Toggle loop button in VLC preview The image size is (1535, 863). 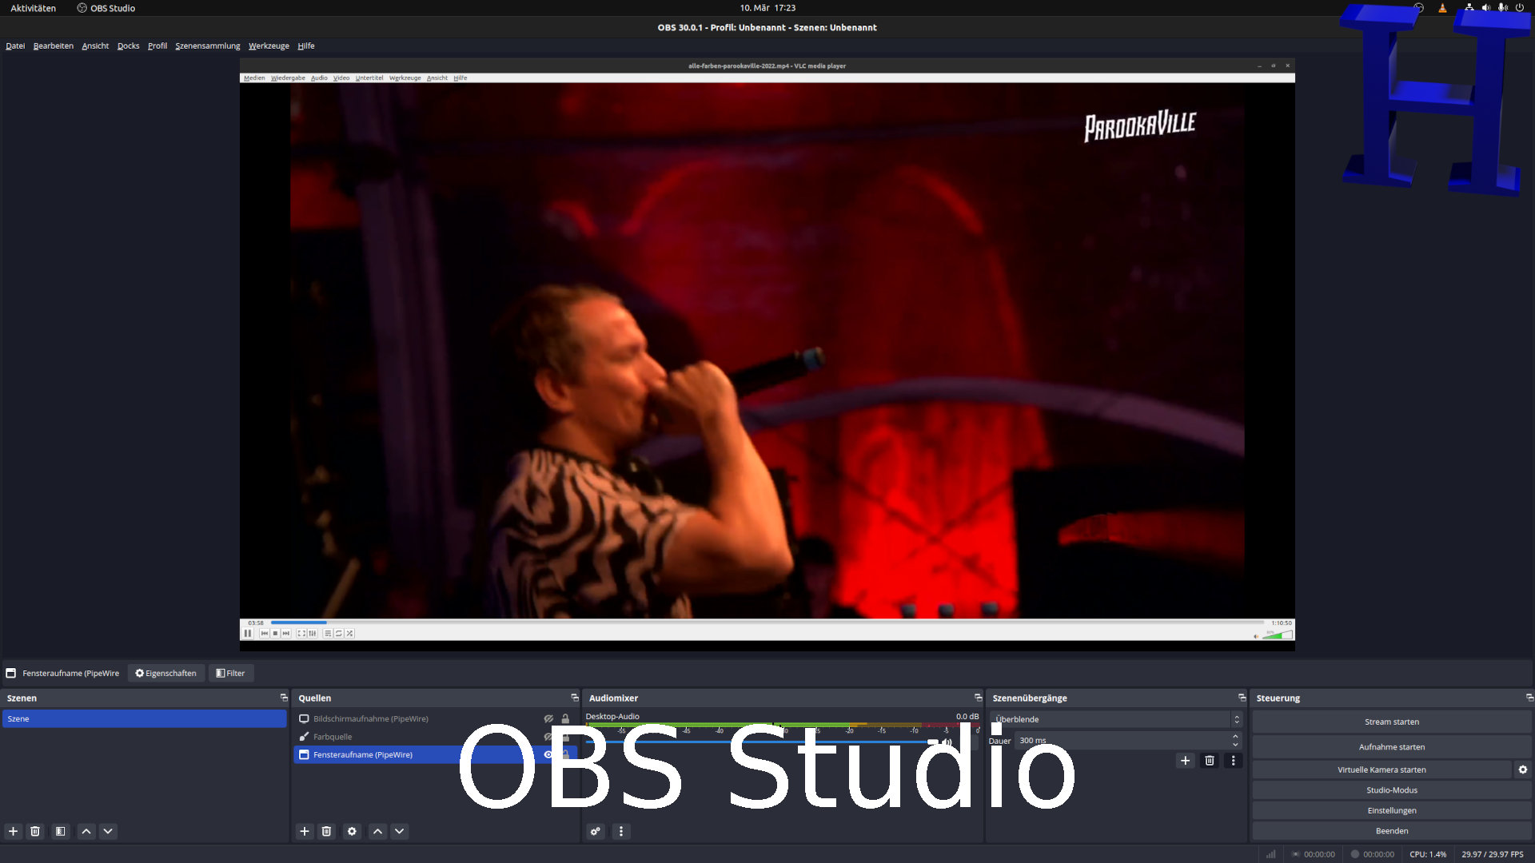tap(339, 633)
